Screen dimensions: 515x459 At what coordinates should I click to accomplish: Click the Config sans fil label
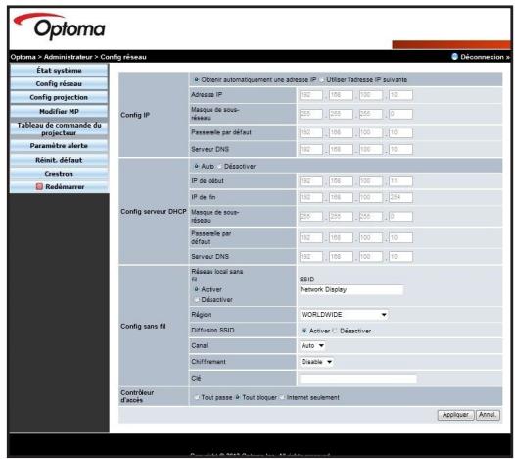(x=143, y=326)
